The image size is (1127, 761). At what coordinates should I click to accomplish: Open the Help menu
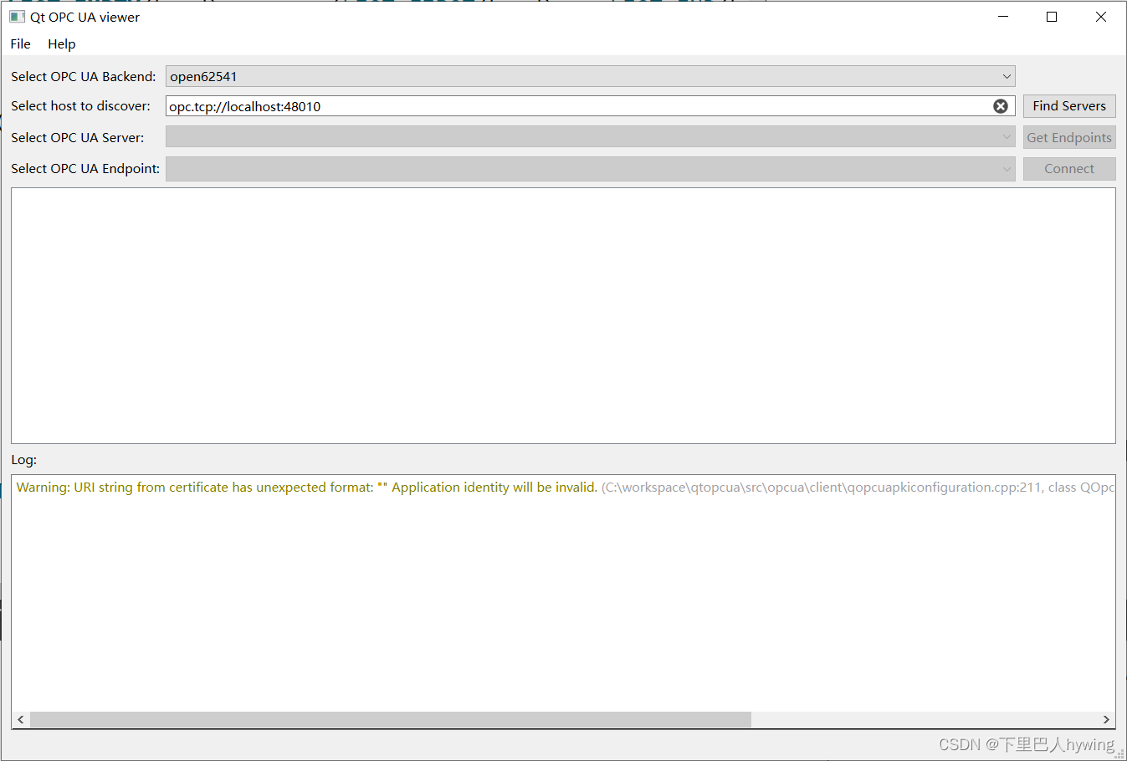[61, 44]
